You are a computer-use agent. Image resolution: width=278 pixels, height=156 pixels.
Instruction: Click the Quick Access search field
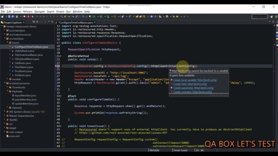(x=259, y=16)
